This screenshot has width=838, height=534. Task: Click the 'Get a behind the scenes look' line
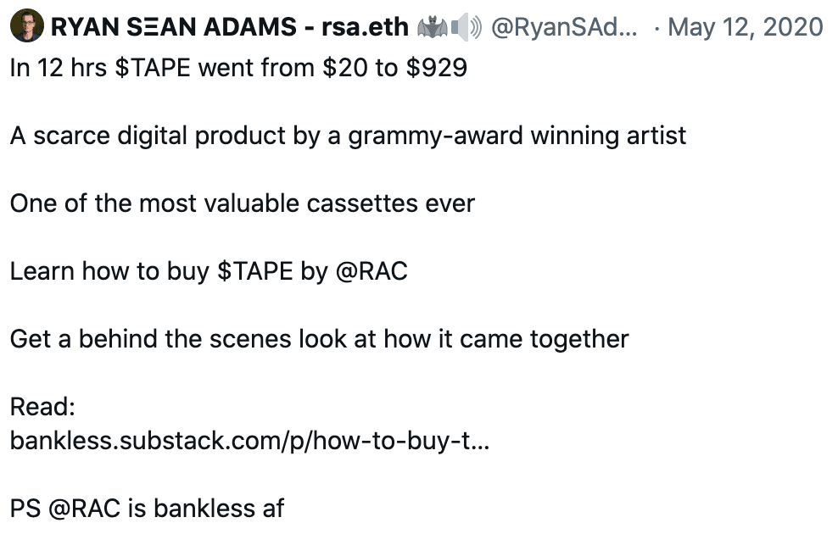click(319, 339)
